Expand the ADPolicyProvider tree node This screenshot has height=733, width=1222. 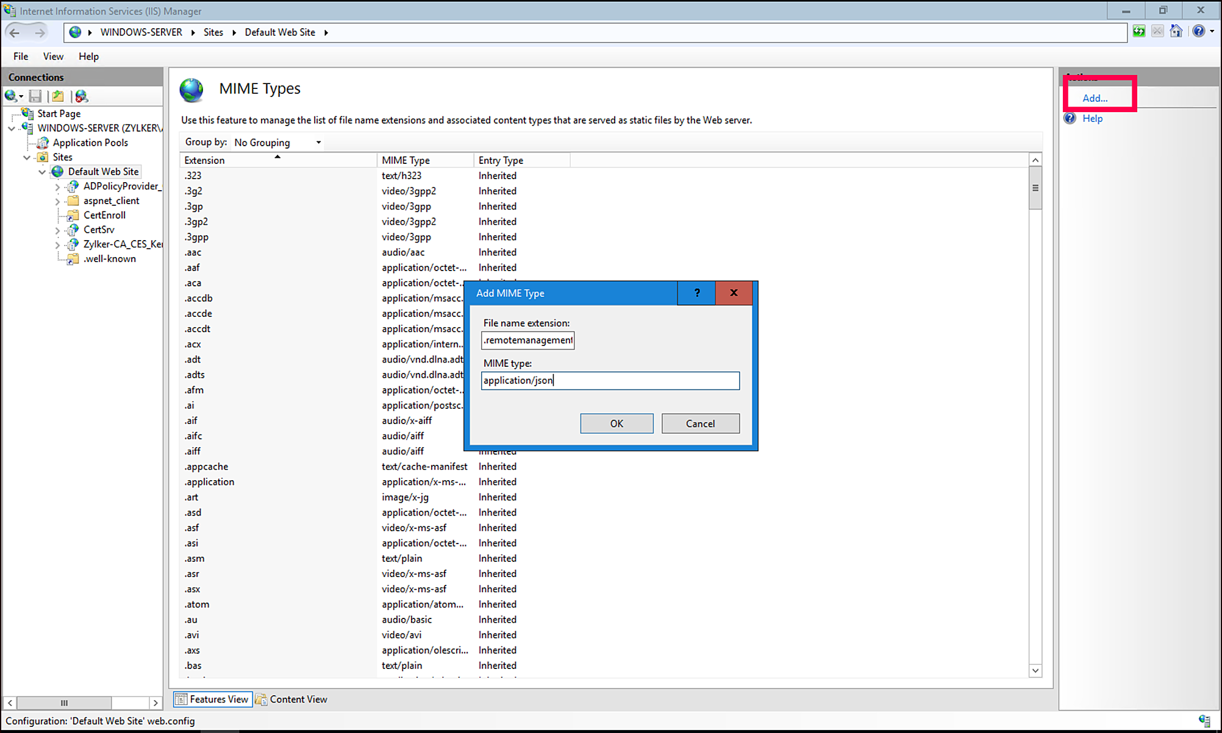[x=57, y=186]
